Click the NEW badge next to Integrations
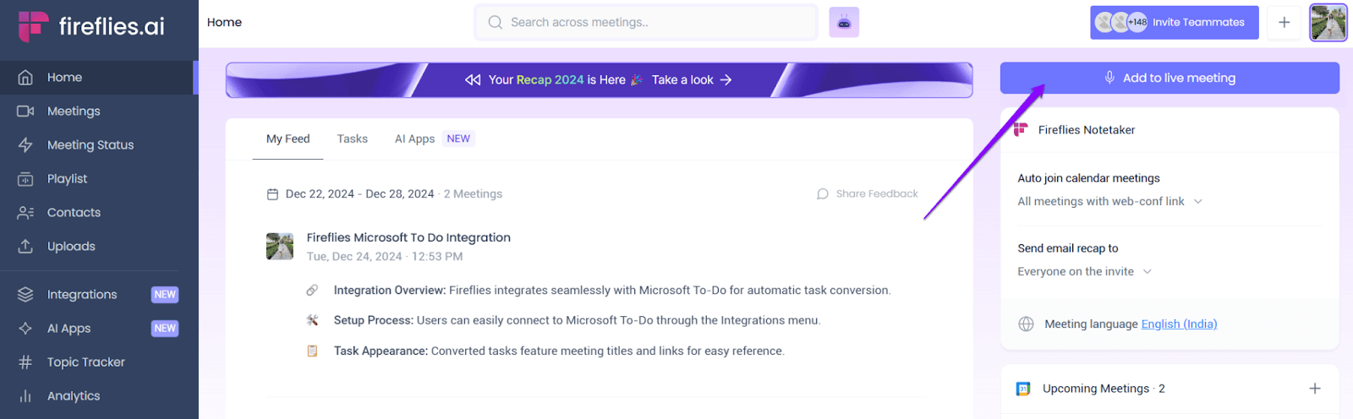1353x419 pixels. click(165, 295)
